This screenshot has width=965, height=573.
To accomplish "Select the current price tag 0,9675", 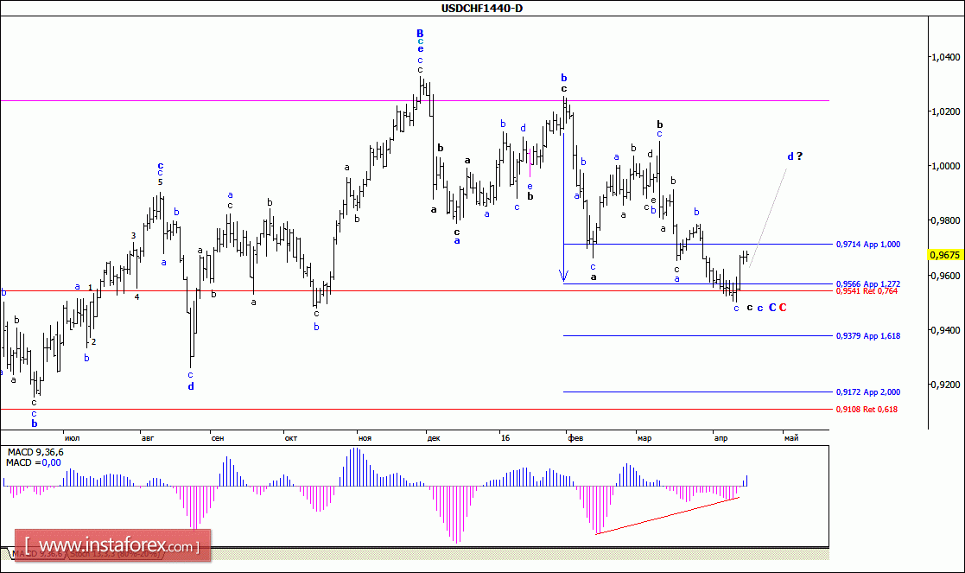I will 943,254.
